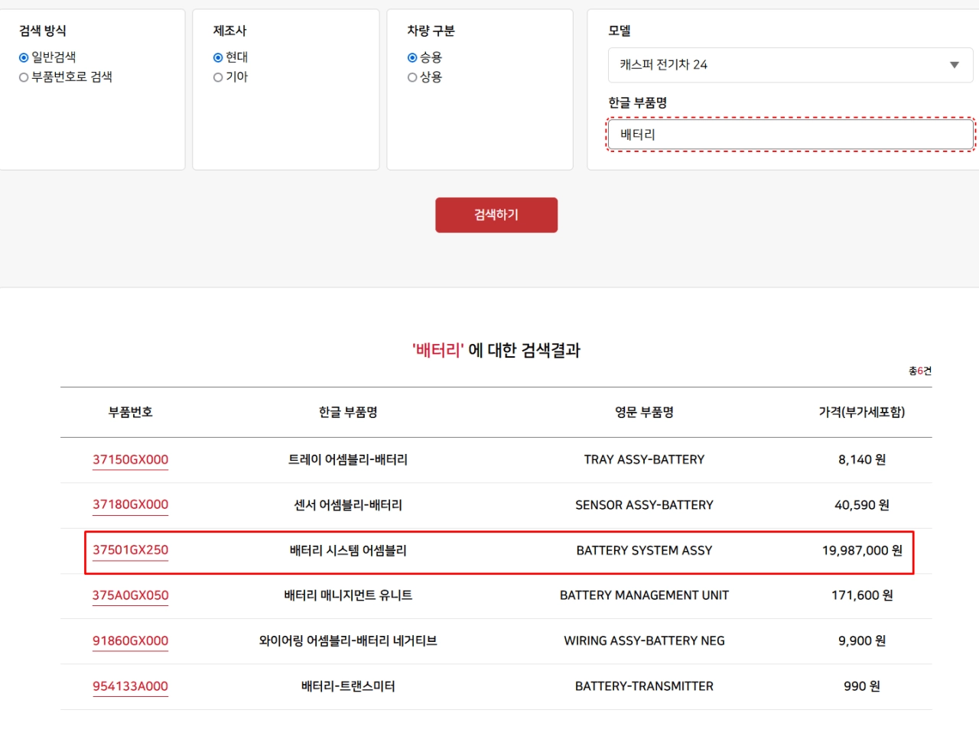Image resolution: width=979 pixels, height=739 pixels.
Task: Select 부품번호로 검색 radio option
Action: coord(24,77)
